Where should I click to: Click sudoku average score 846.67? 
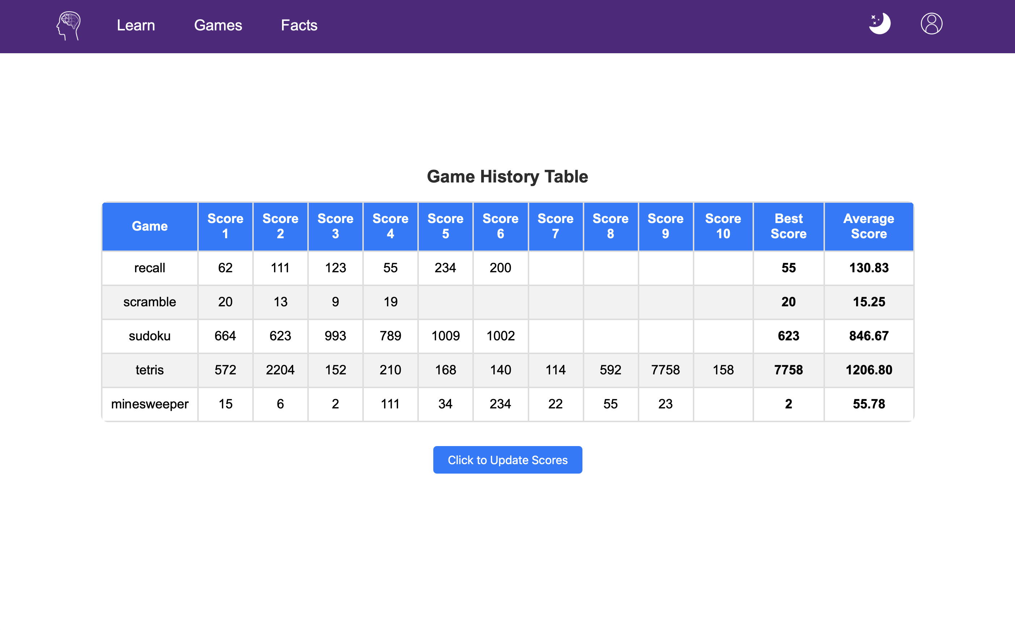tap(868, 336)
